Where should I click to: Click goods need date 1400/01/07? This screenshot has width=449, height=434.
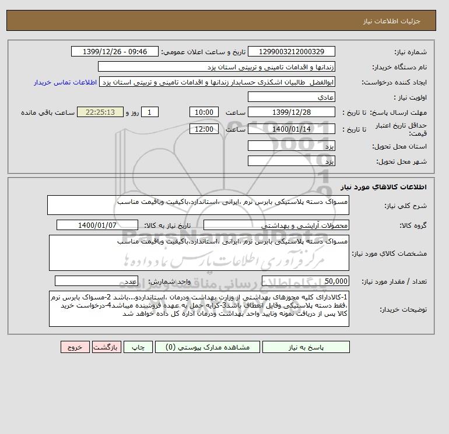pos(97,225)
